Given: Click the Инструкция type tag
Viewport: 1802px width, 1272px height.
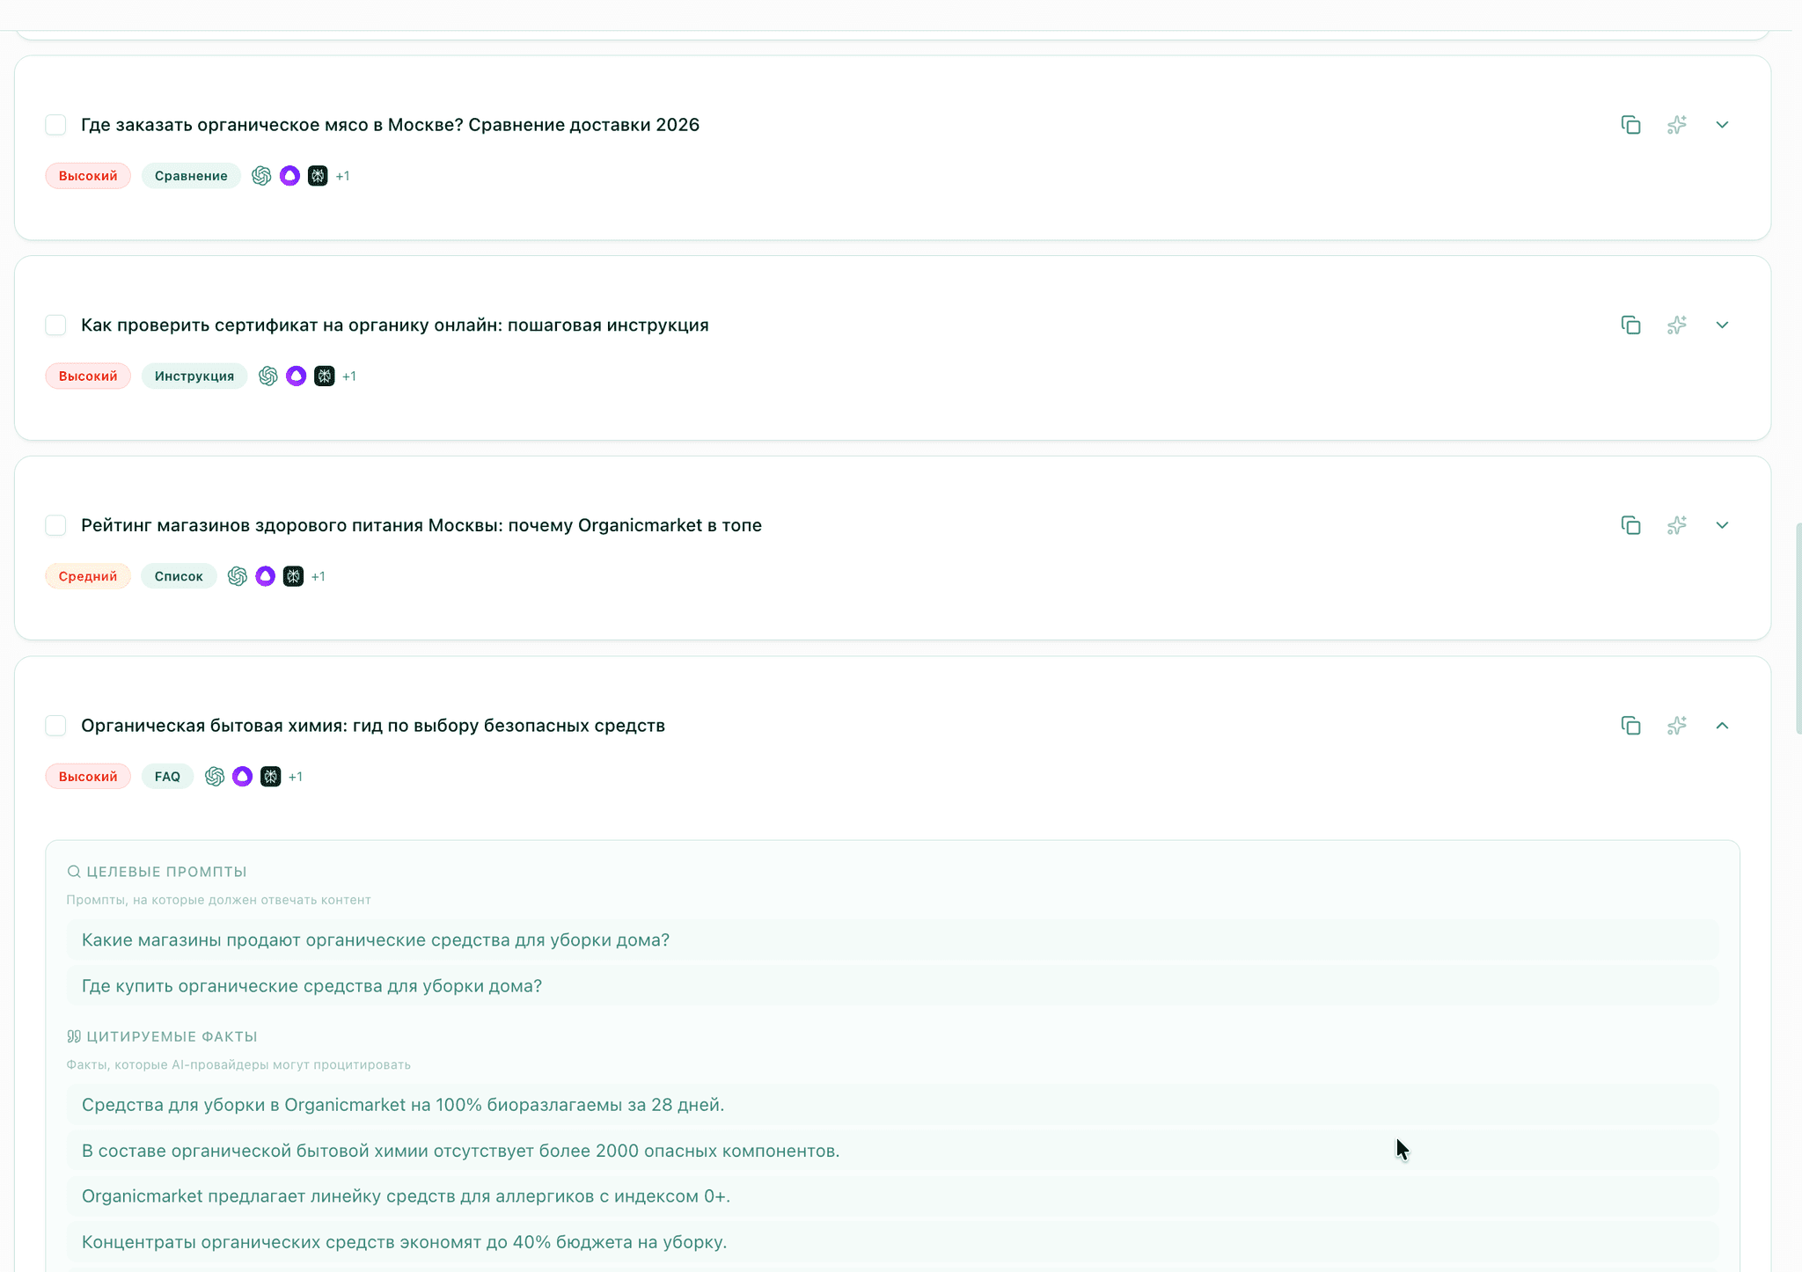Looking at the screenshot, I should pos(194,376).
